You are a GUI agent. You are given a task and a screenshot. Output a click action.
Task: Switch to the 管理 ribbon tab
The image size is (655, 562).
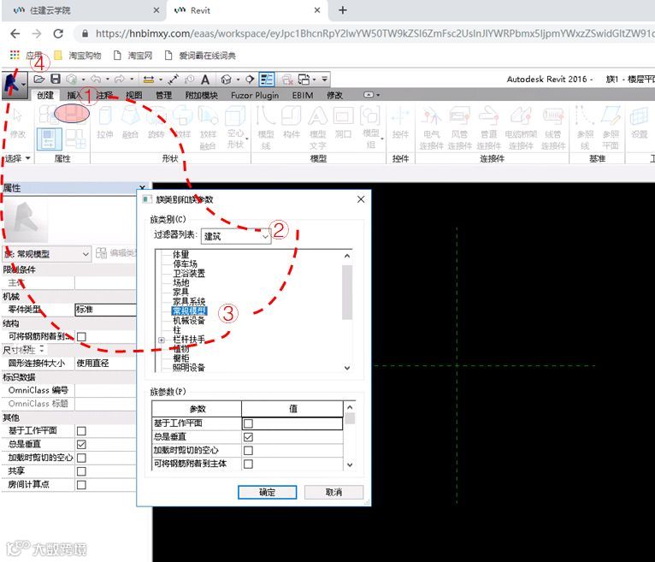[x=164, y=95]
